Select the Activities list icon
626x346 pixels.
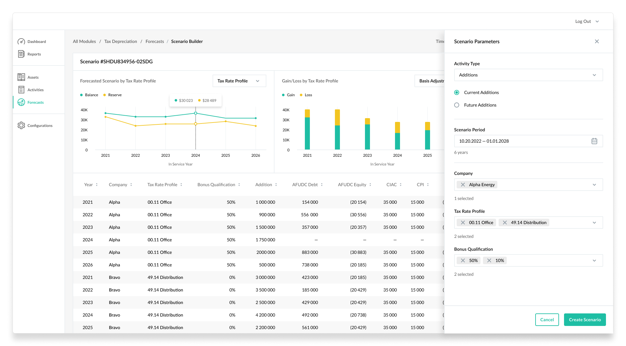click(x=21, y=90)
